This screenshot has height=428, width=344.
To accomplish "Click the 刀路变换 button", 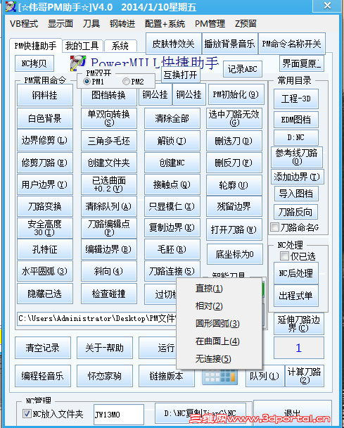I will pyautogui.click(x=45, y=206).
